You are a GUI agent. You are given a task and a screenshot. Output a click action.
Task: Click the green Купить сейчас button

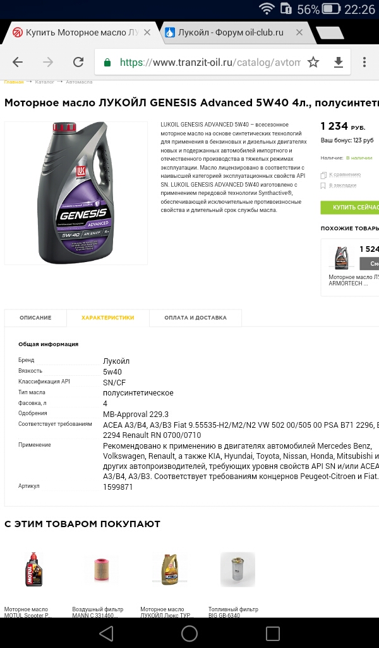point(350,207)
